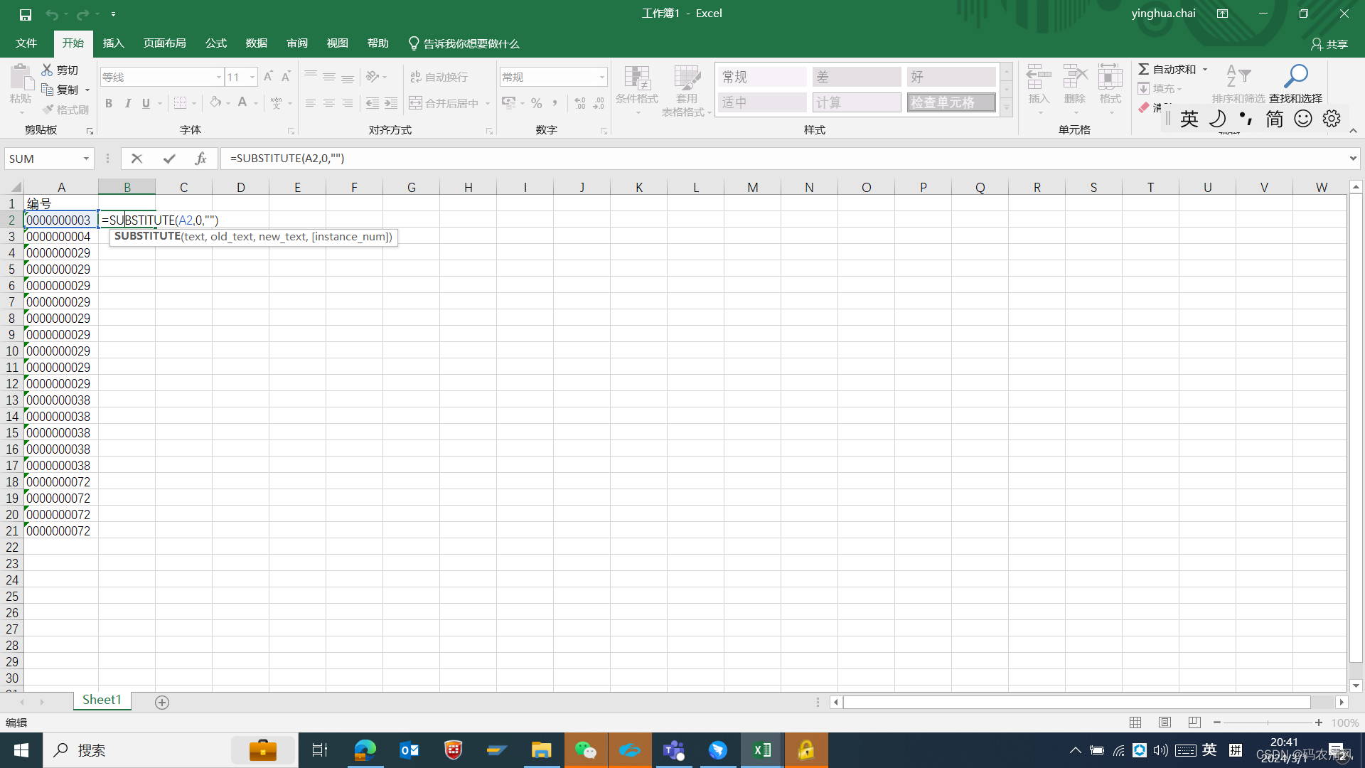Screen dimensions: 1365x768
Task: Click the 共享 share button
Action: (1329, 44)
